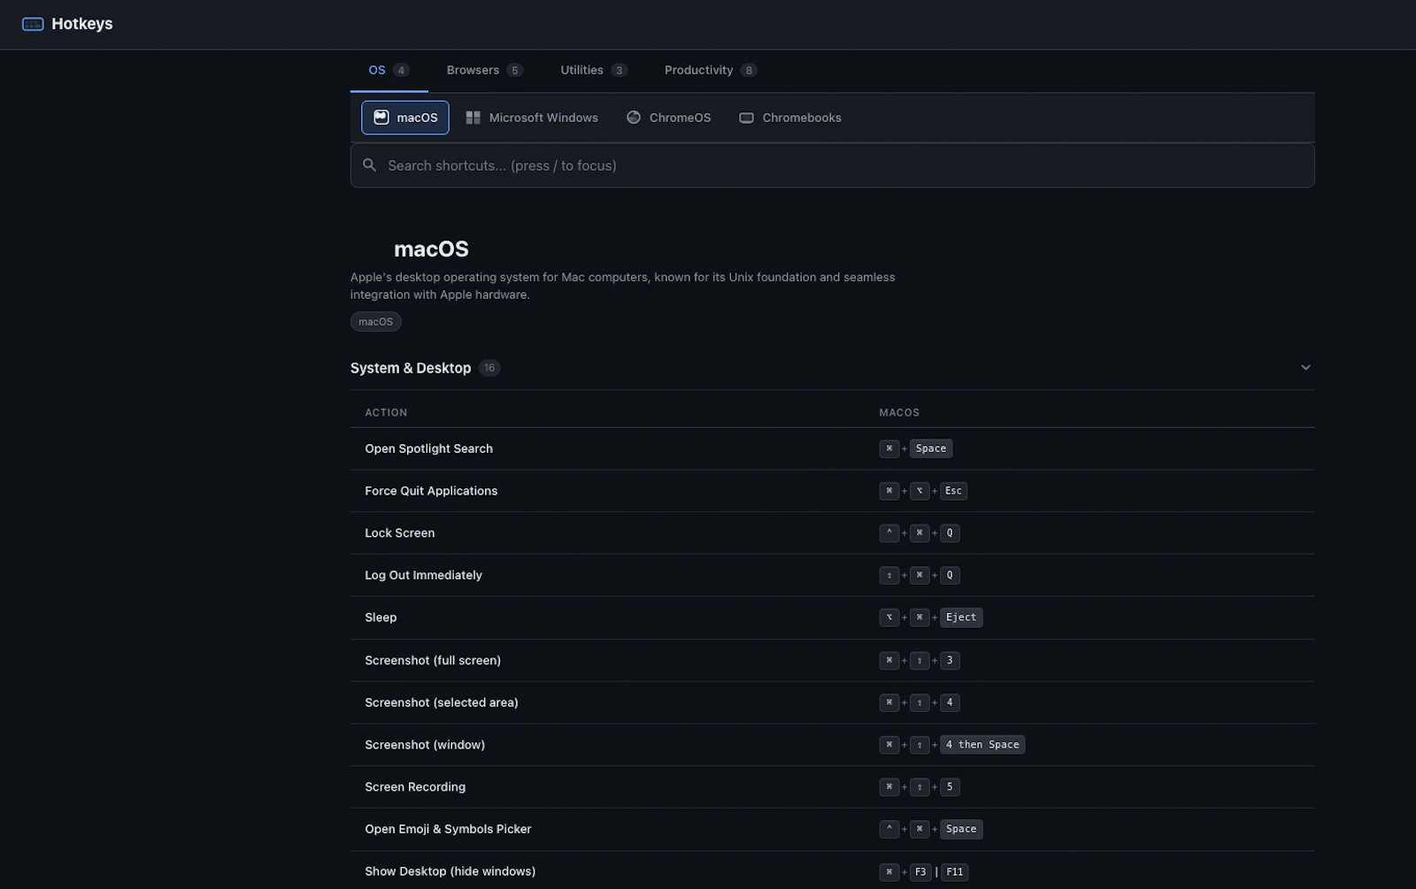Select the Open Spotlight Search row

(832, 448)
